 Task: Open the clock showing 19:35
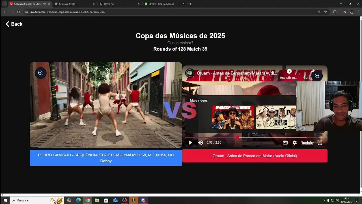[x=346, y=200]
